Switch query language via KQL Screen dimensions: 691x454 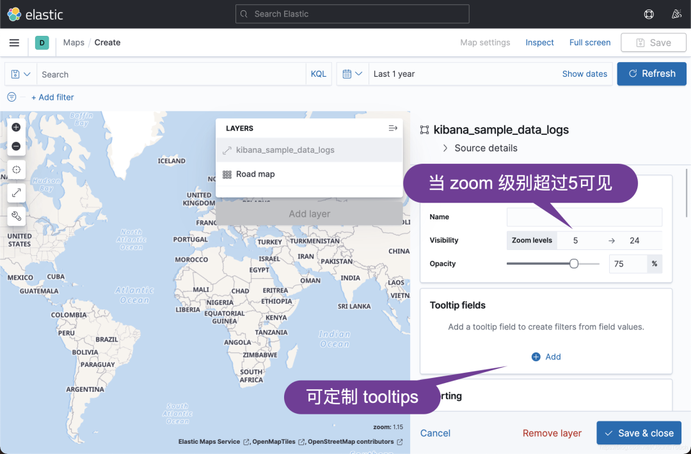[319, 74]
